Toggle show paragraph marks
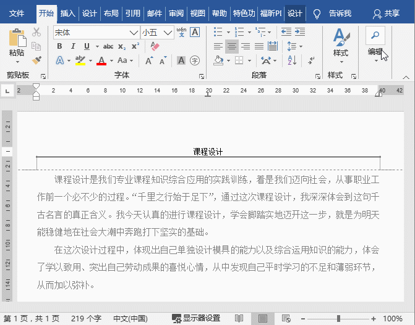Image resolution: width=415 pixels, height=325 pixels. click(311, 60)
